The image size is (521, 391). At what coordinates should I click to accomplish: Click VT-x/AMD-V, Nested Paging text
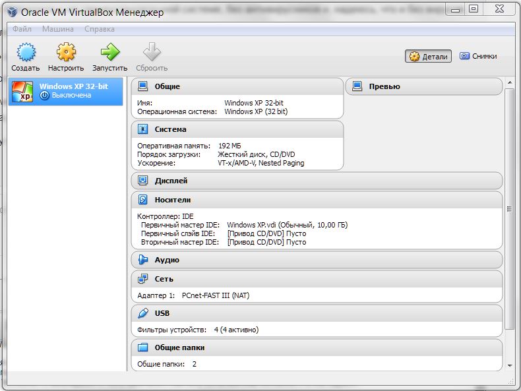point(261,163)
